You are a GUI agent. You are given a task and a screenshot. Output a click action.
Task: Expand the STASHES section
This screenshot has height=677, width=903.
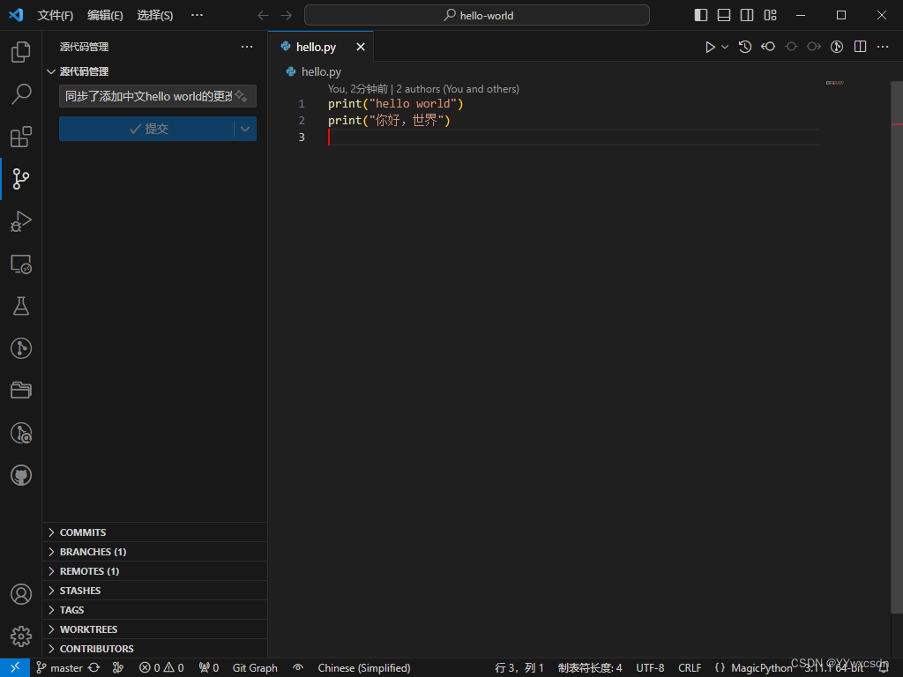(155, 591)
